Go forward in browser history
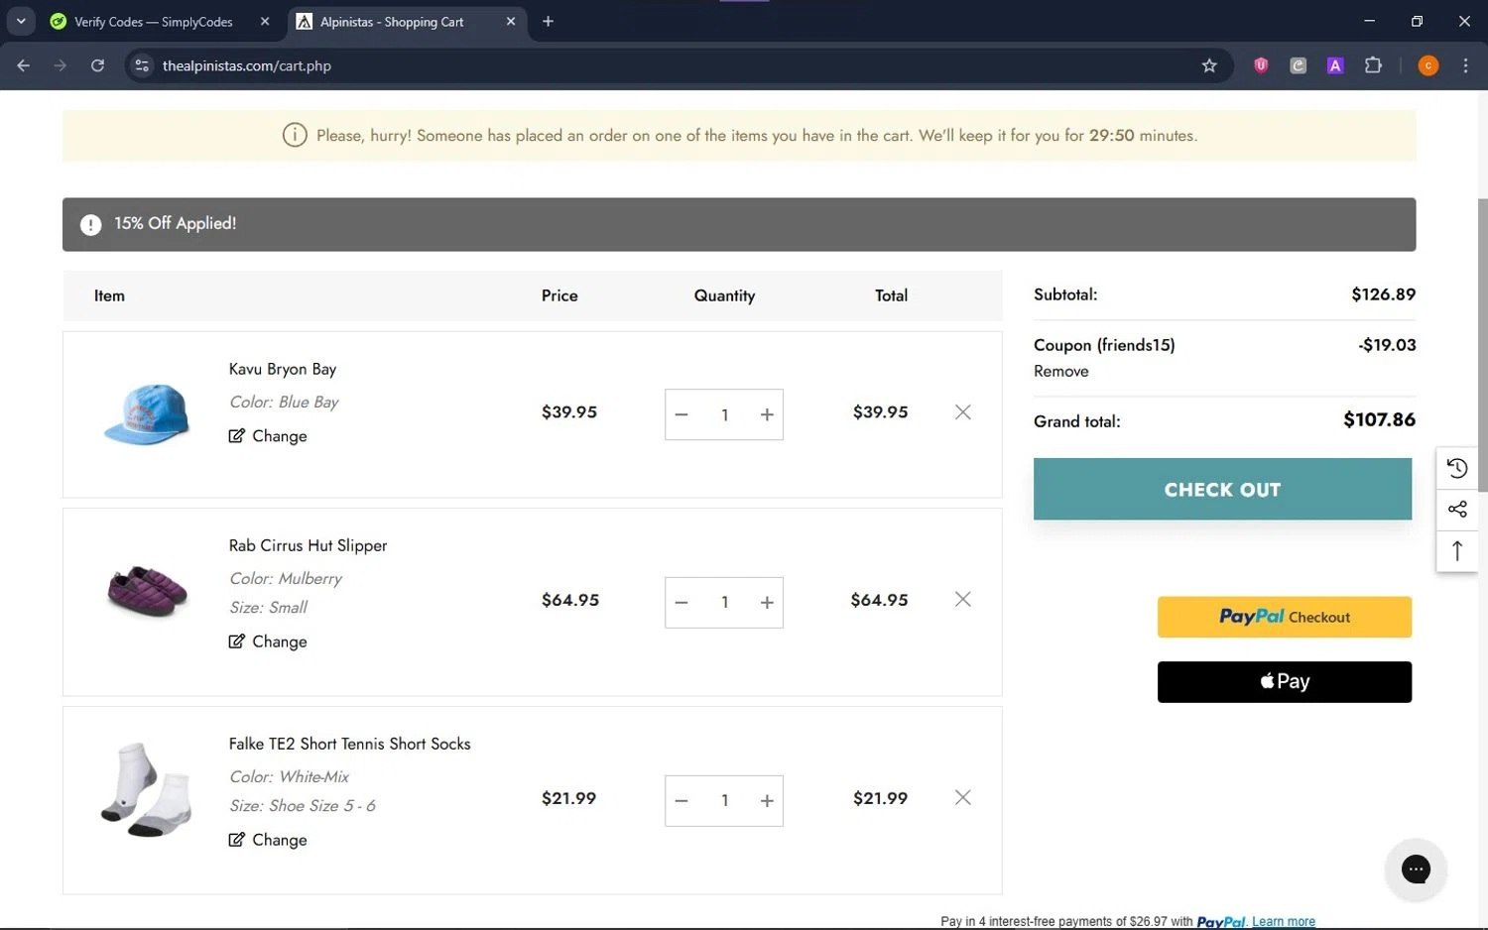This screenshot has height=930, width=1488. pyautogui.click(x=61, y=65)
